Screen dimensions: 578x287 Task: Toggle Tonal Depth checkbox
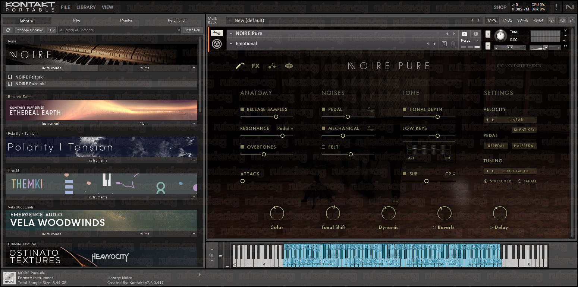[x=405, y=109]
